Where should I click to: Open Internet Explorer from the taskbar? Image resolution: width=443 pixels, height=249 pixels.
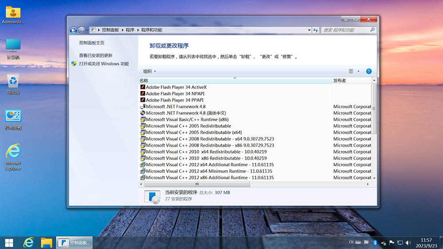pos(29,242)
